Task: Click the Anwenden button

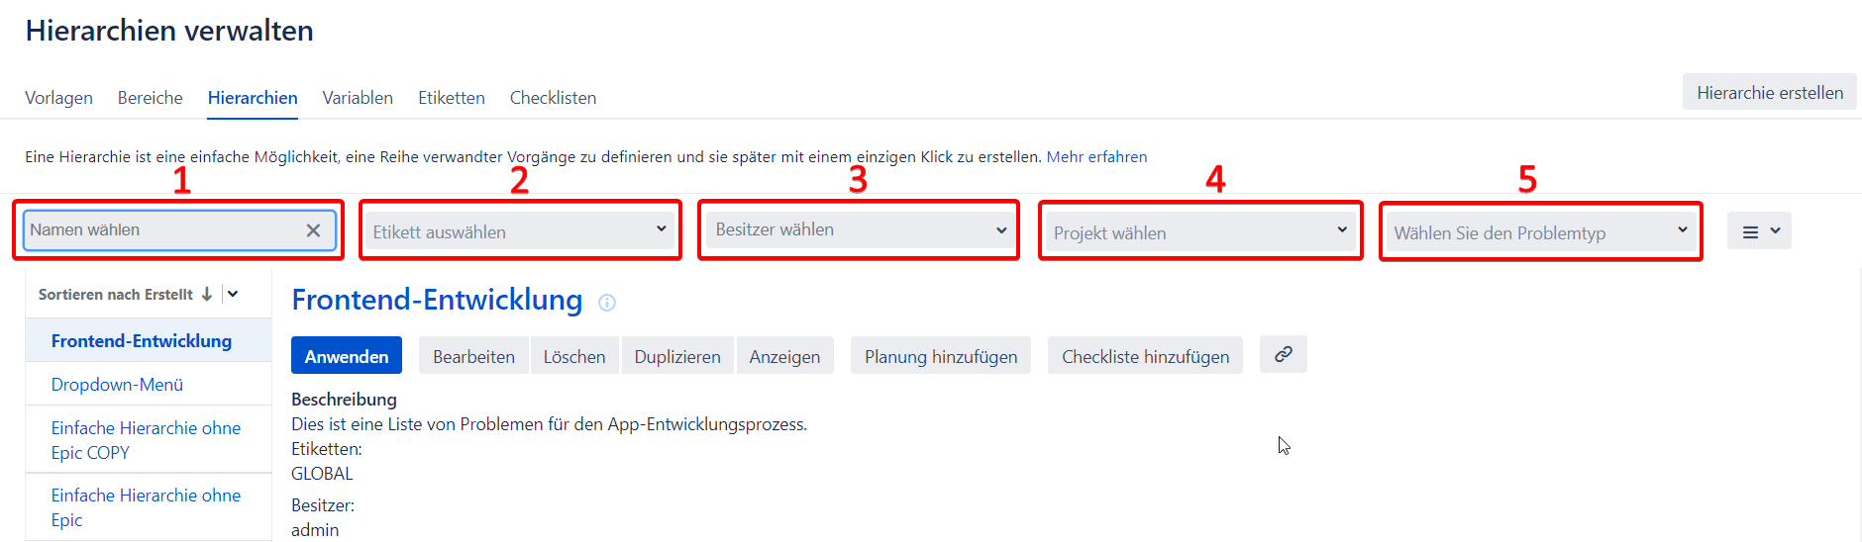Action: pos(347,356)
